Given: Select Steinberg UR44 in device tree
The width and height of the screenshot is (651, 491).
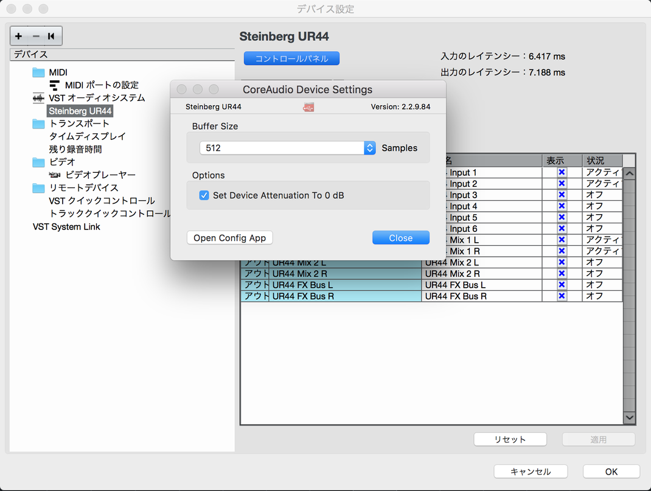Looking at the screenshot, I should 80,111.
